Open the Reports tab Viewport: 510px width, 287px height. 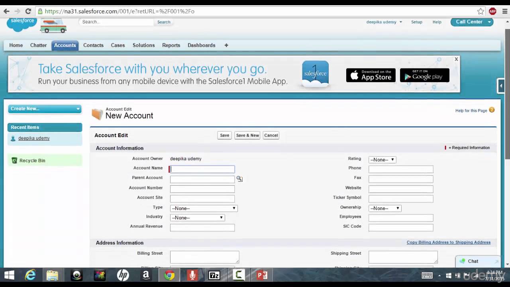point(171,45)
